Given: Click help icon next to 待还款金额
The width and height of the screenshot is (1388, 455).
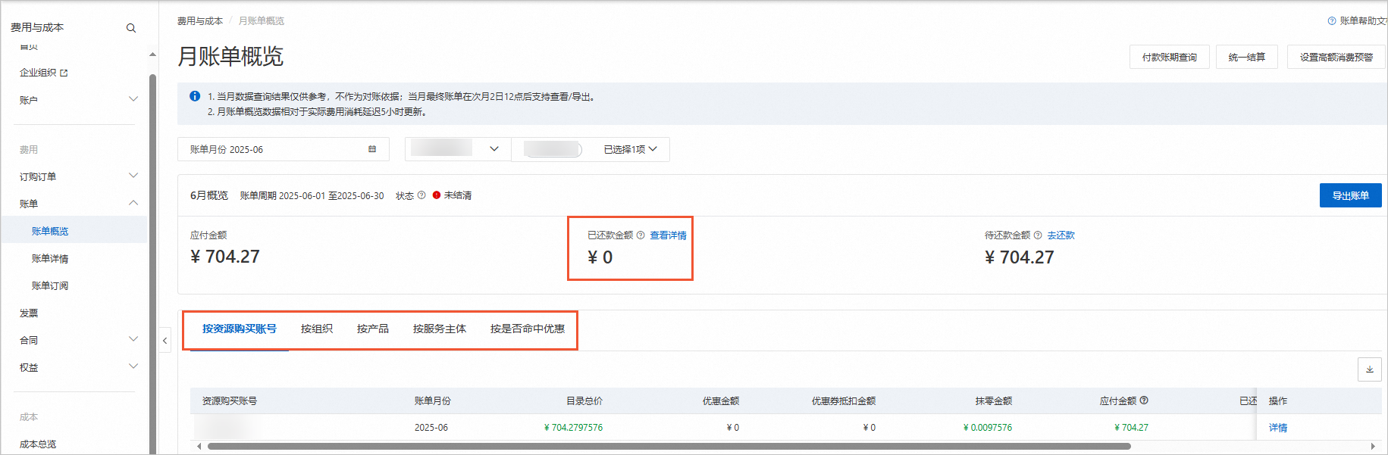Looking at the screenshot, I should tap(1038, 235).
